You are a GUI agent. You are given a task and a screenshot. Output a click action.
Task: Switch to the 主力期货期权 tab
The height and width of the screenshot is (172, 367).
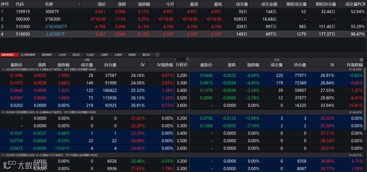pos(28,55)
